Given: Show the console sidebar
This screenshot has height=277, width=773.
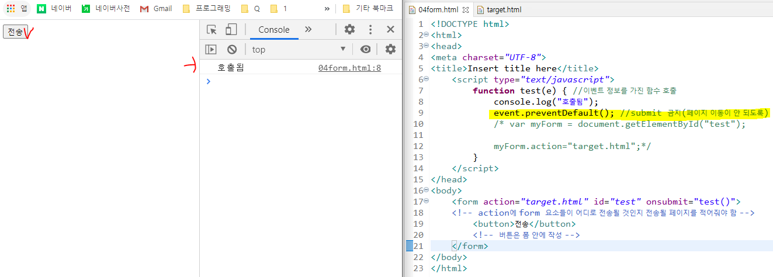Looking at the screenshot, I should [211, 49].
